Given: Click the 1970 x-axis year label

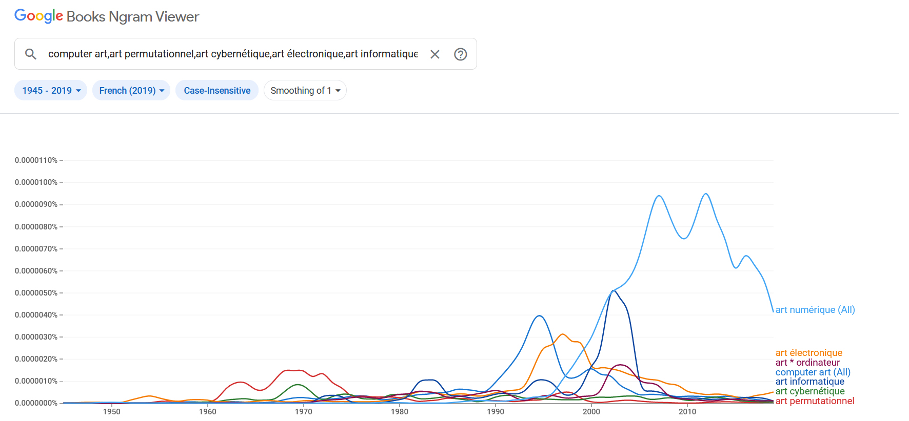Looking at the screenshot, I should point(304,412).
